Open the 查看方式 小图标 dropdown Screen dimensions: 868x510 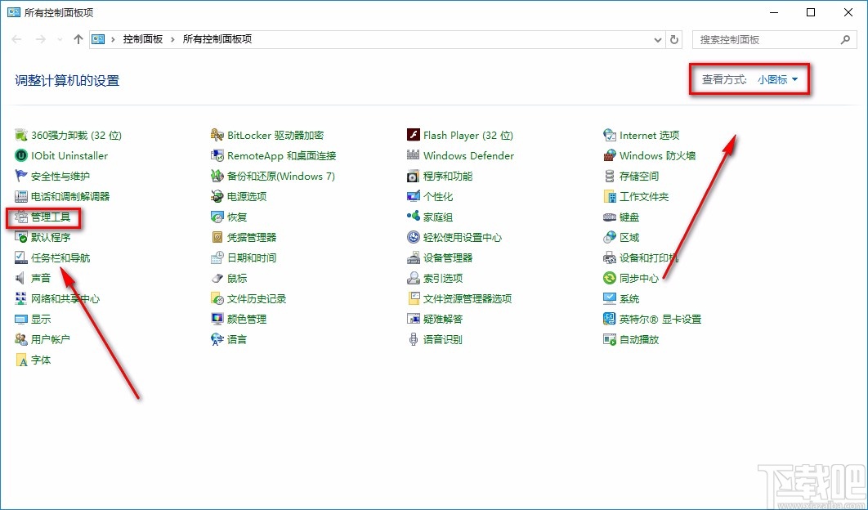(x=775, y=79)
